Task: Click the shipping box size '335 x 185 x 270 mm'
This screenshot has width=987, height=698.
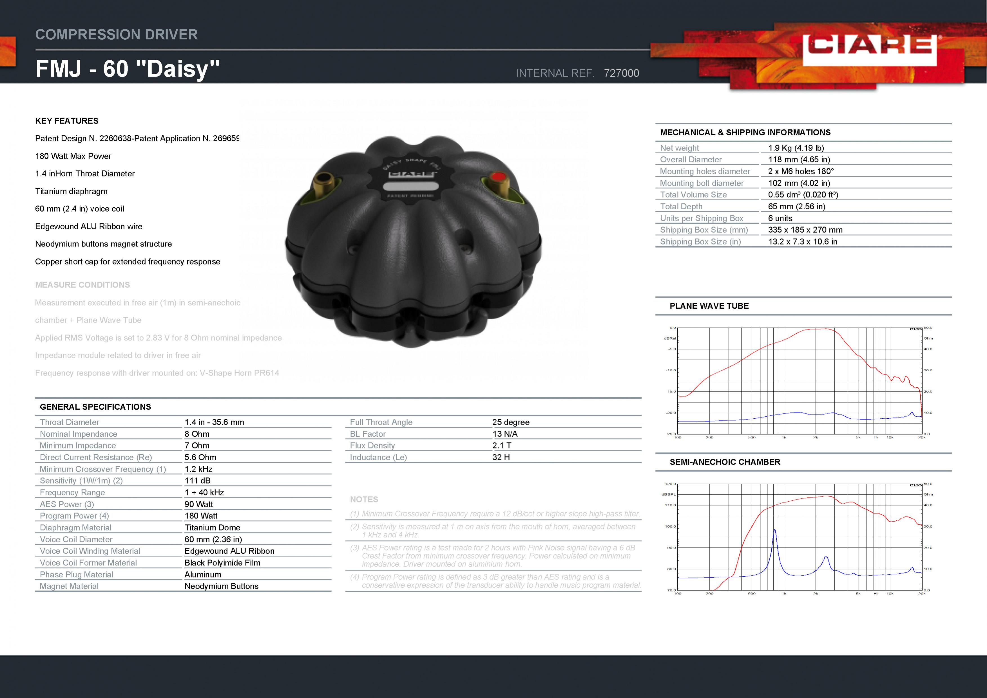Action: [x=805, y=230]
